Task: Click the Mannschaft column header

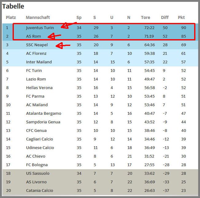Action: click(38, 17)
